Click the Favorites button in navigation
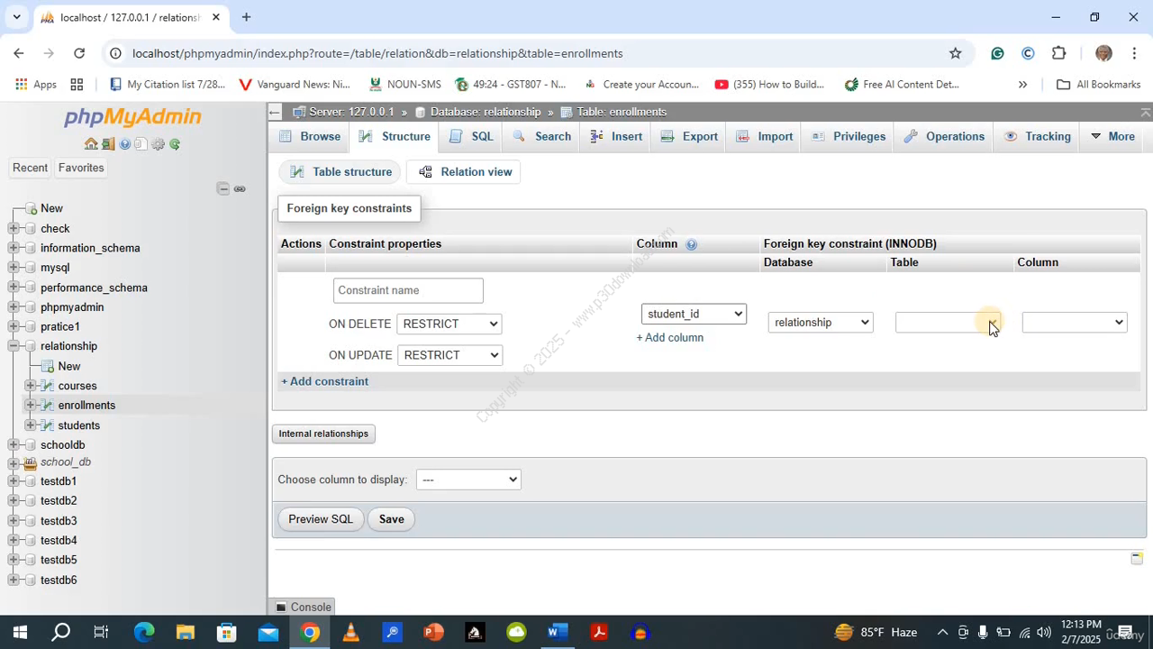The image size is (1153, 649). coord(81,168)
